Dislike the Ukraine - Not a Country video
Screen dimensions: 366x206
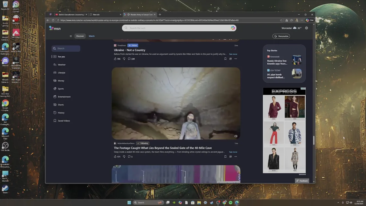pos(124,59)
